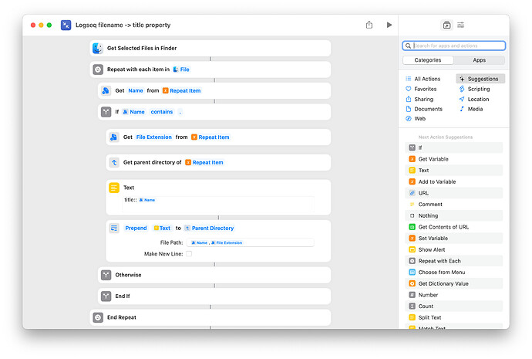532x359 pixels.
Task: Change the File Extension property selector
Action: tap(153, 137)
